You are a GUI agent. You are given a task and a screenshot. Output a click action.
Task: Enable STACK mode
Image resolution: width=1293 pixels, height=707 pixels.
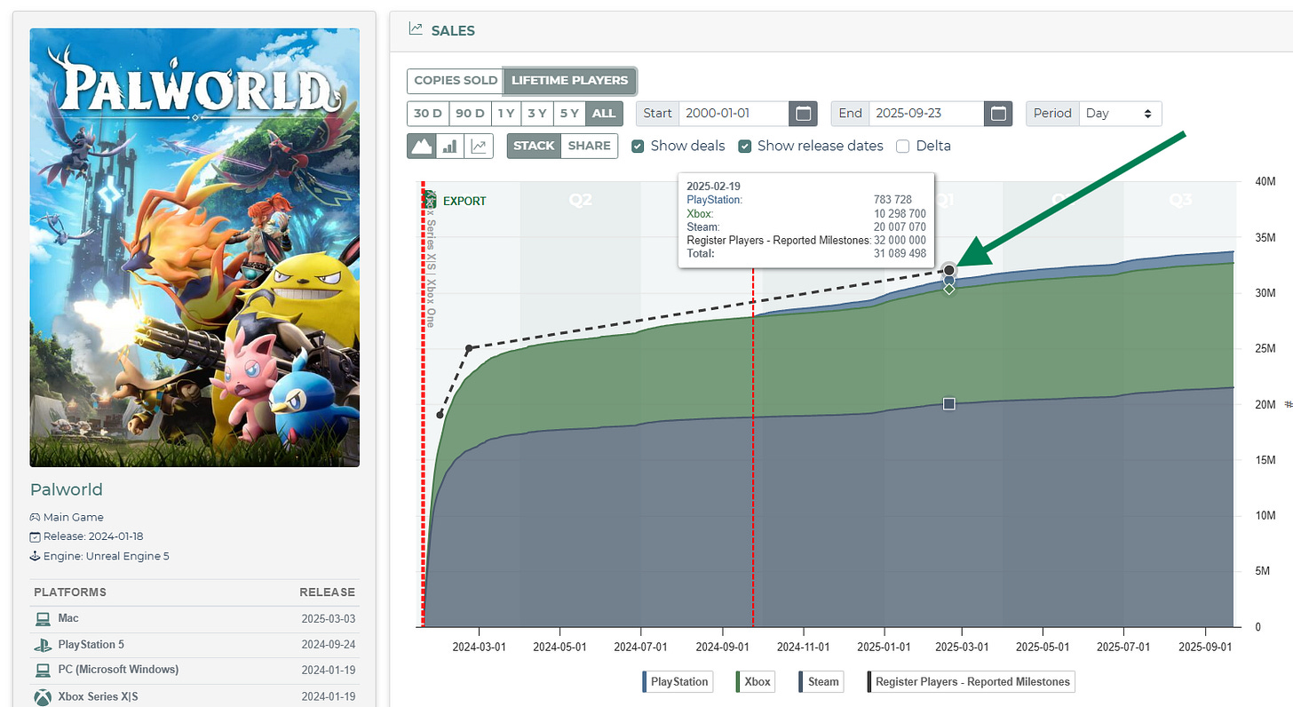click(534, 146)
